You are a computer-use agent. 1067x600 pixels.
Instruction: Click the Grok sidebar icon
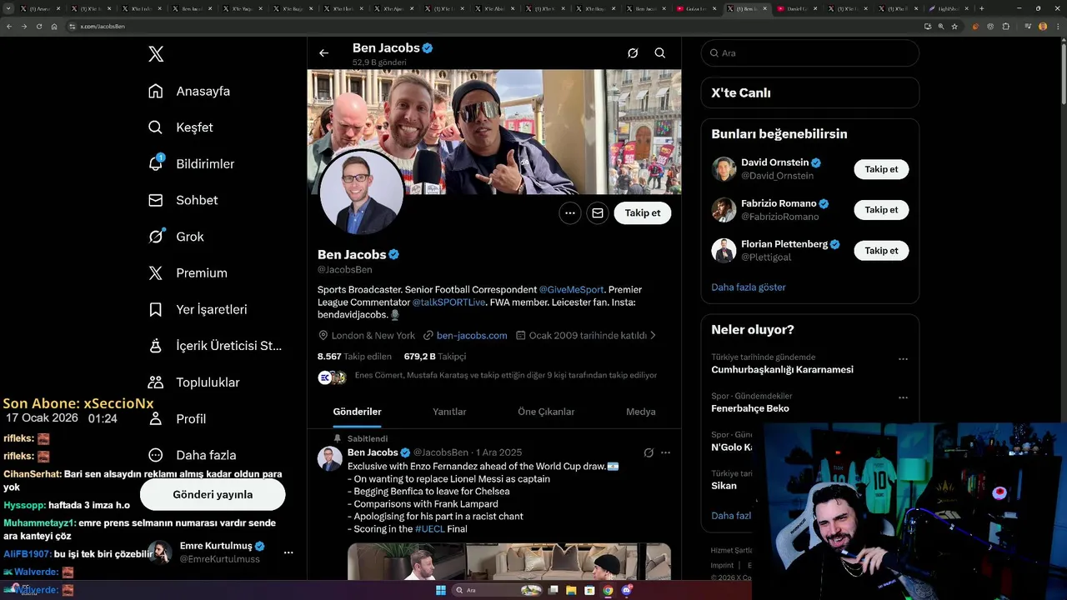click(x=156, y=237)
